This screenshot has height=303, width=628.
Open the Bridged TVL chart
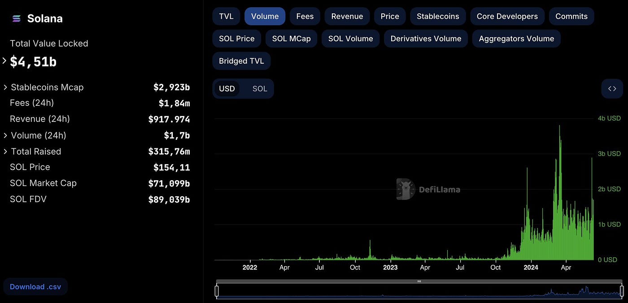[241, 61]
